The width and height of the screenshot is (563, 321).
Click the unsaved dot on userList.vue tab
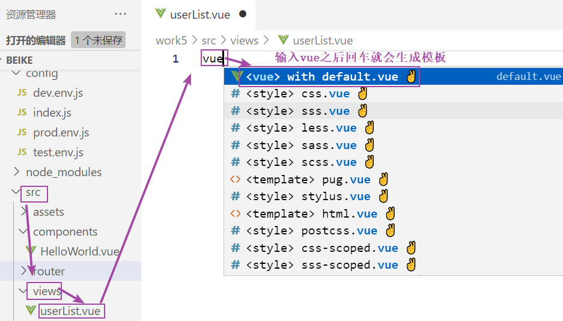[x=243, y=14]
